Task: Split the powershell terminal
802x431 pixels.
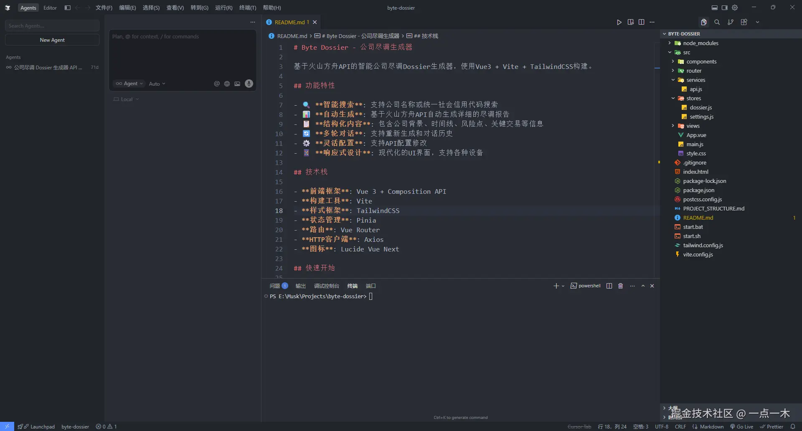Action: (x=609, y=286)
